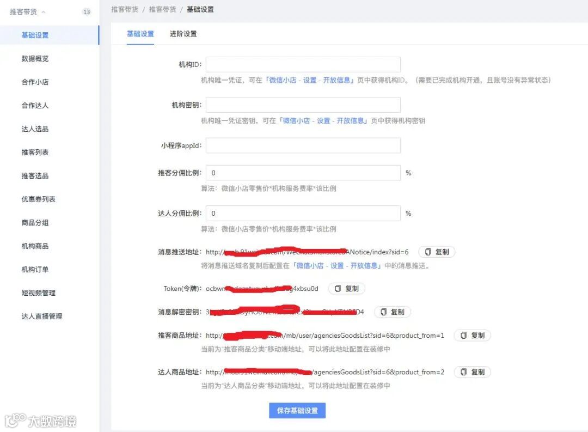Click the 机构ID input field
588x432 pixels.
[302, 64]
